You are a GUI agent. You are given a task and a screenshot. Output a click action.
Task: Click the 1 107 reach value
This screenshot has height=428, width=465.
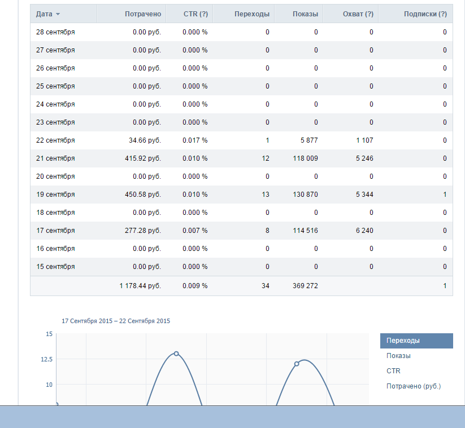pos(365,140)
